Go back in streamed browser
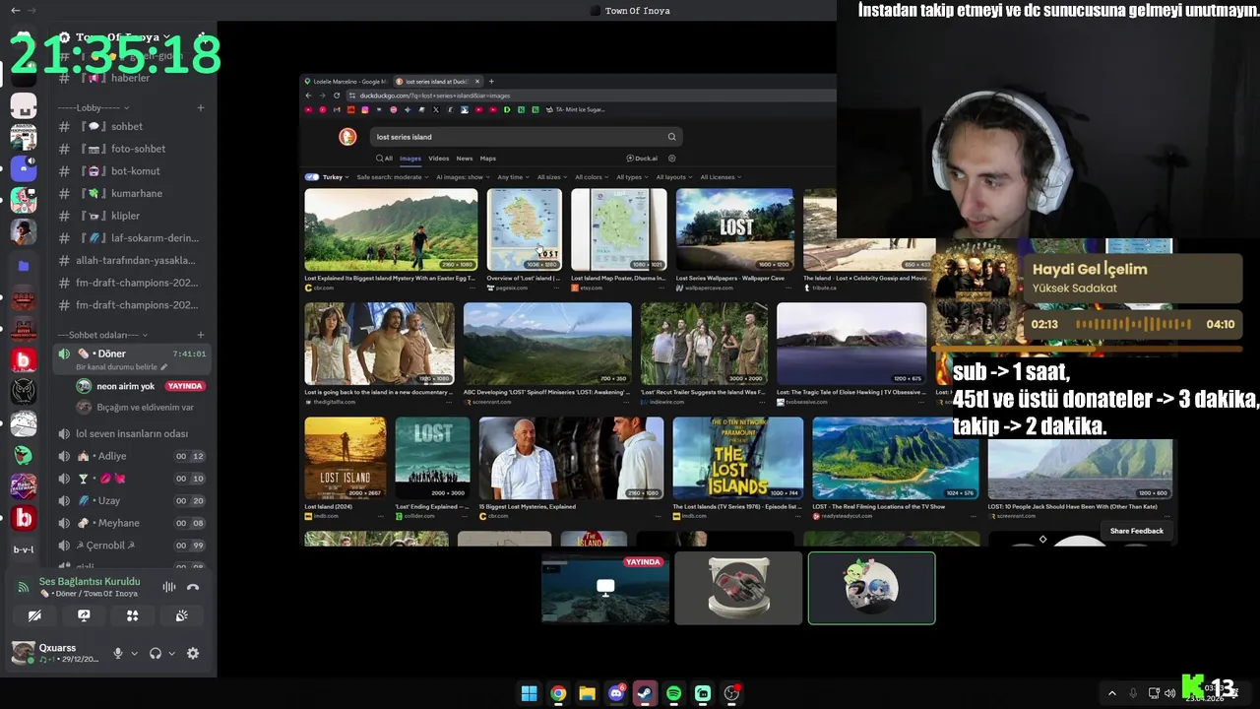 pyautogui.click(x=308, y=96)
